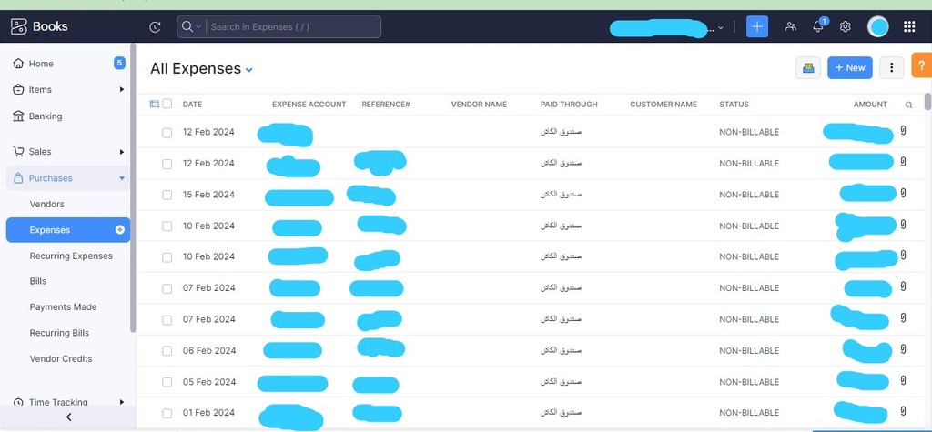Click the page vertical scrollbar
Viewport: 932px width, 432px height.
point(927,101)
